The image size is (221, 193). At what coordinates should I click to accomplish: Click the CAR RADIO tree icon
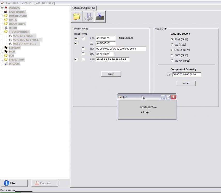(x=6, y=12)
